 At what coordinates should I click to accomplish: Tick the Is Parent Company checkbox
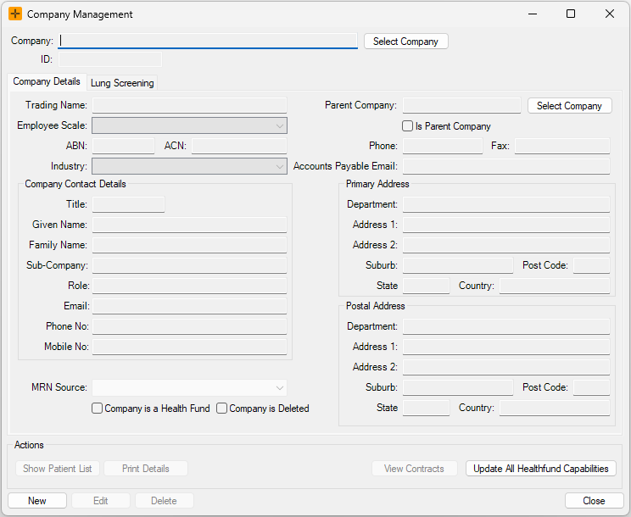click(x=408, y=126)
